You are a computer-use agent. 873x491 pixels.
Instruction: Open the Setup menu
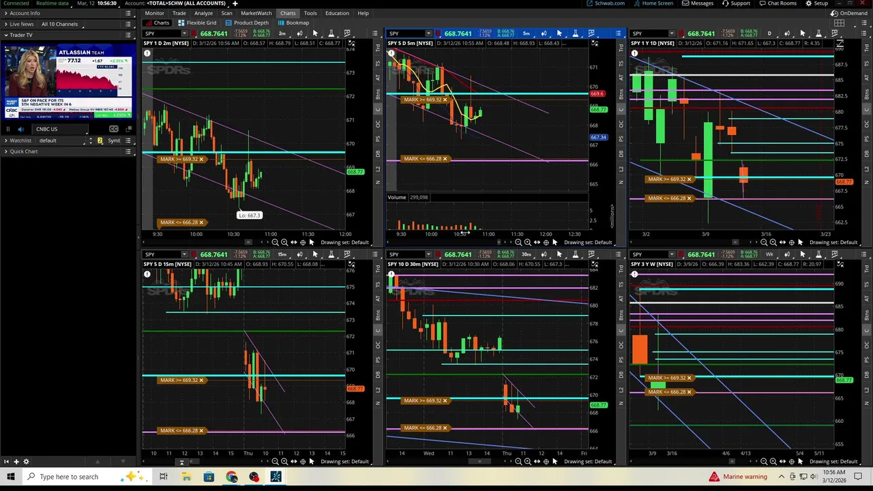[x=817, y=3]
